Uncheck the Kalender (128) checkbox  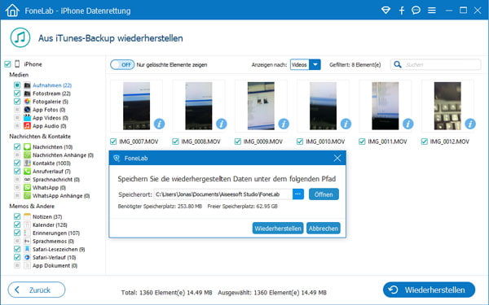coord(17,224)
